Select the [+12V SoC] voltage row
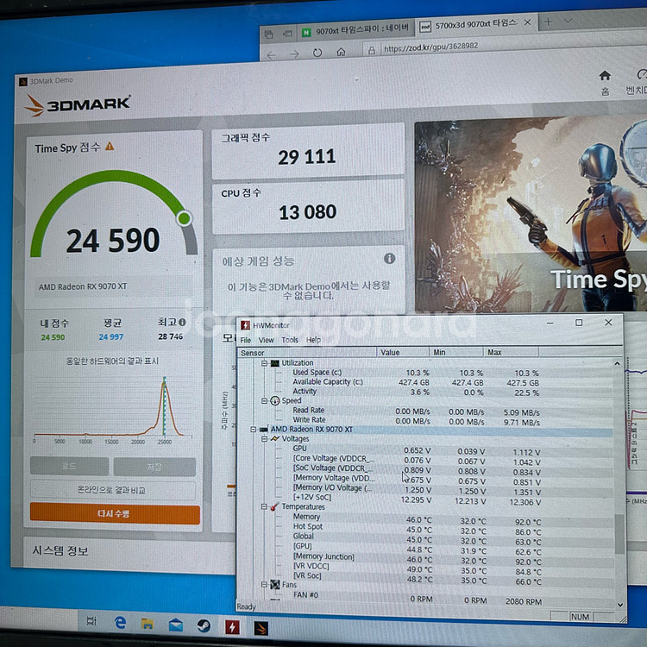Screen dimensions: 647x647 tap(417, 499)
